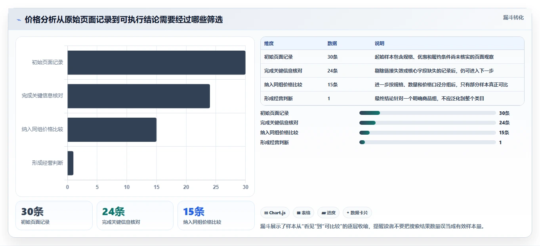
Task: Click the 形成经营判断 cell in the table
Action: 279,99
